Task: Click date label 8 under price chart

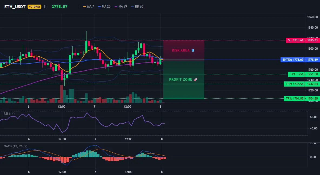Action: pyautogui.click(x=161, y=107)
